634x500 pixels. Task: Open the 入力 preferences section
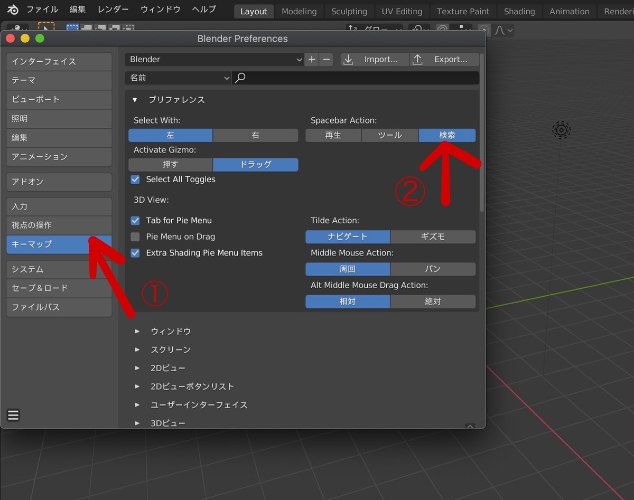tap(59, 206)
